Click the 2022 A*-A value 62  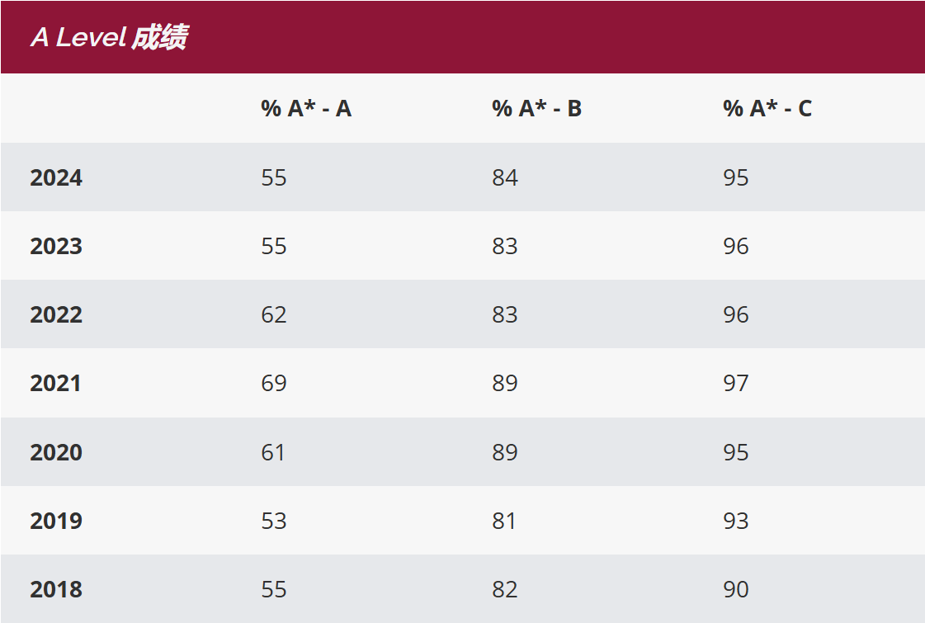coord(274,314)
